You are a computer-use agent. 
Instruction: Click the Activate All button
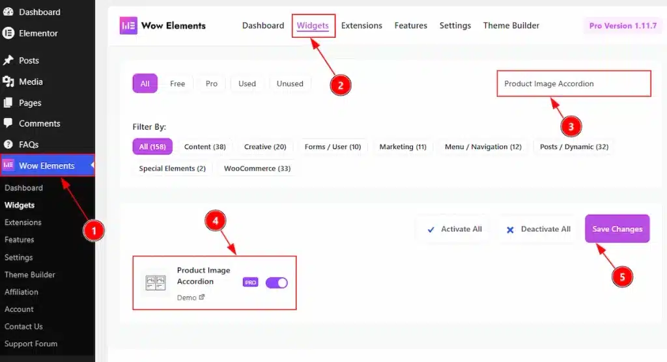pyautogui.click(x=454, y=229)
